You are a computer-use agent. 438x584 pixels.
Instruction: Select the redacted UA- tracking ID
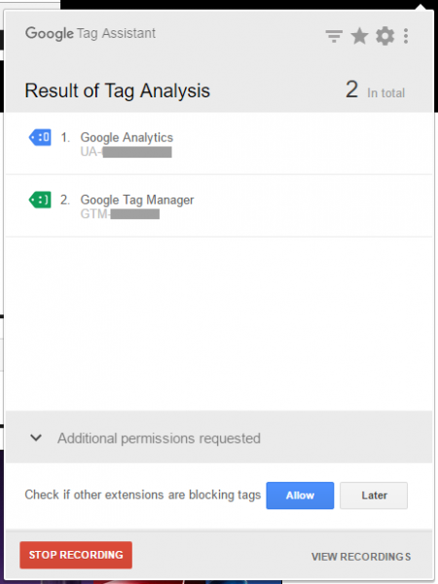(x=126, y=152)
